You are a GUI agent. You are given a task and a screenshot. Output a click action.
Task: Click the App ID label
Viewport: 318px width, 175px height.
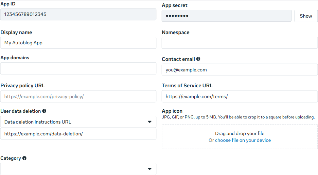(x=8, y=4)
